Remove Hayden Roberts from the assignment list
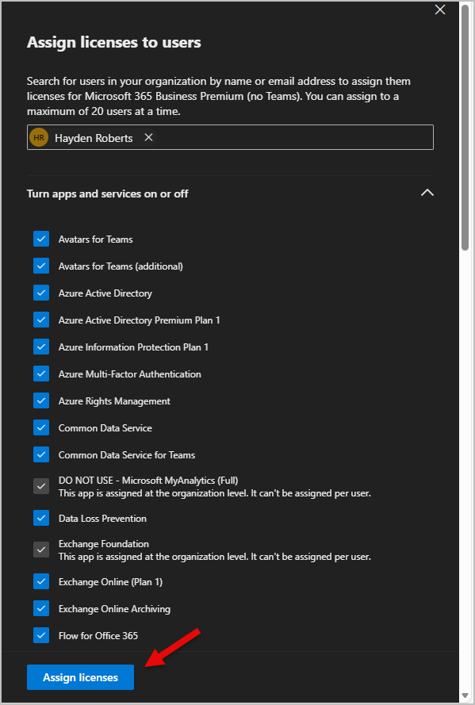The width and height of the screenshot is (475, 705). (147, 137)
